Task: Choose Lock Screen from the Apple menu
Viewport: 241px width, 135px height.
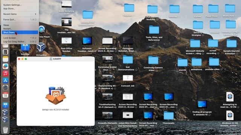Action: [x=20, y=38]
